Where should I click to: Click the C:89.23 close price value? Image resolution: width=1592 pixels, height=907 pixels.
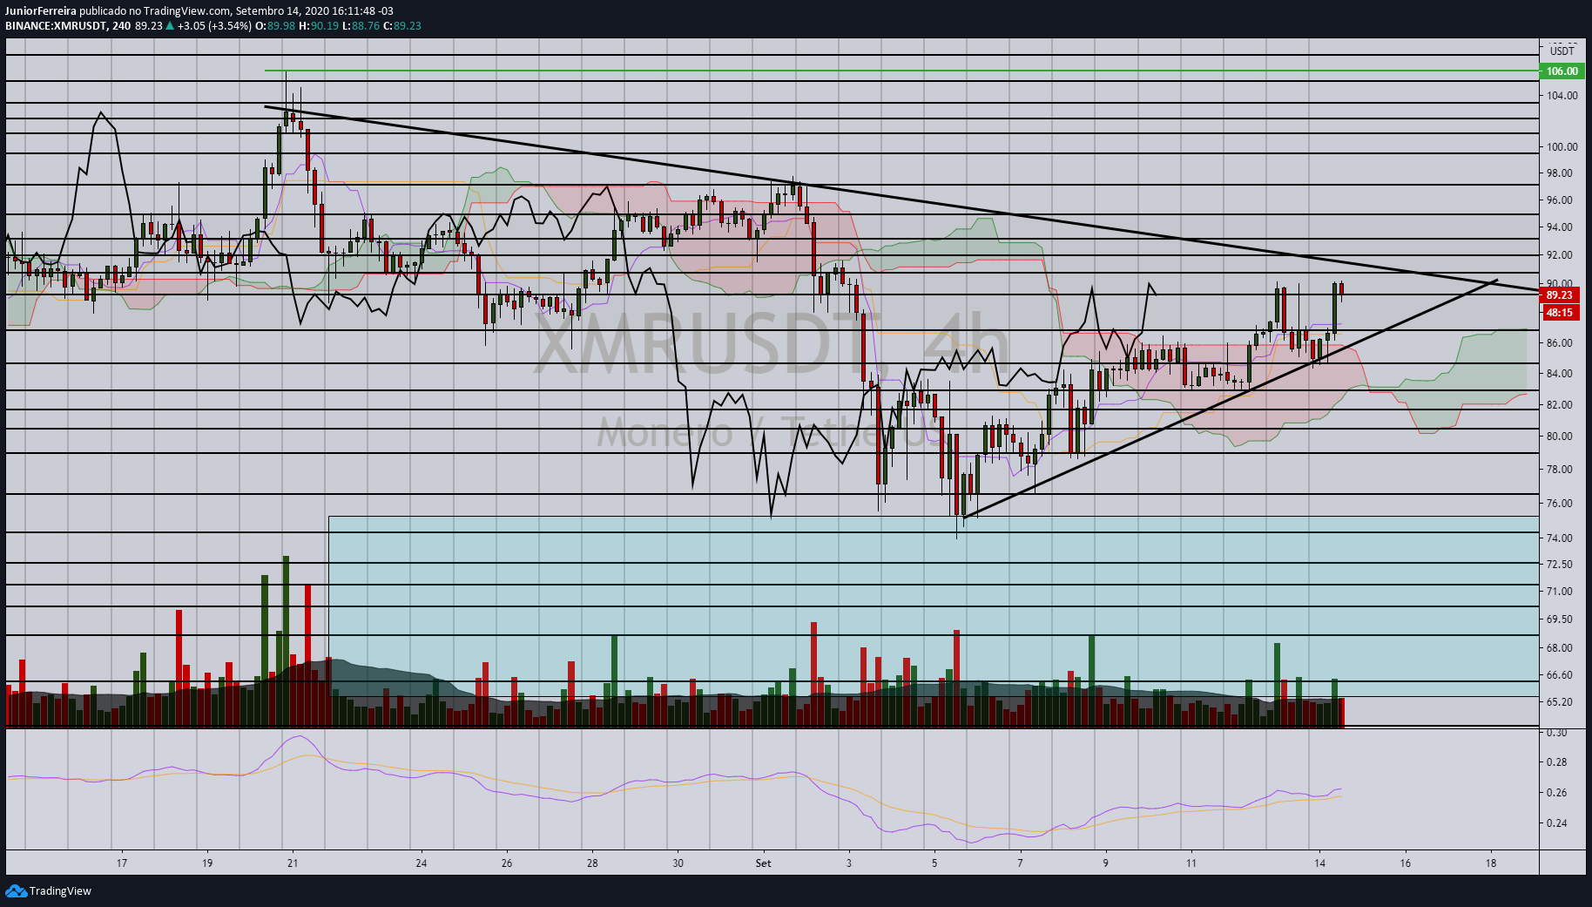click(402, 25)
